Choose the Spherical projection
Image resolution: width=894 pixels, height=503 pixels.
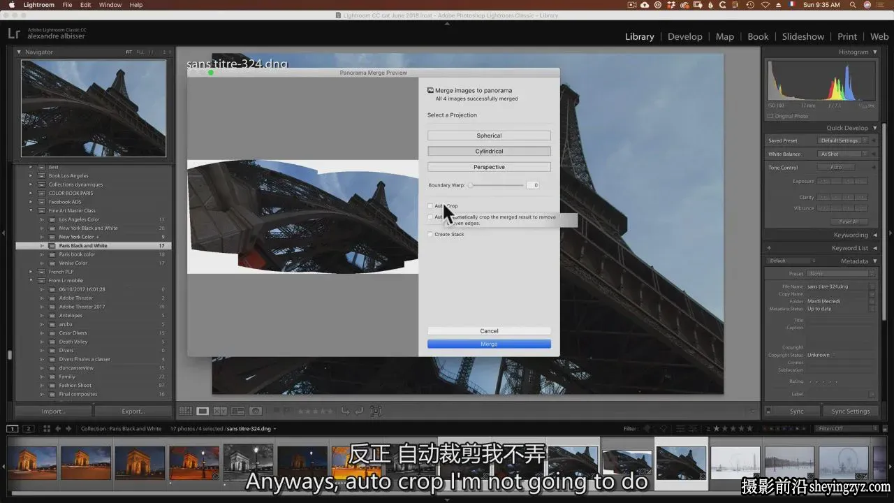[x=489, y=136]
